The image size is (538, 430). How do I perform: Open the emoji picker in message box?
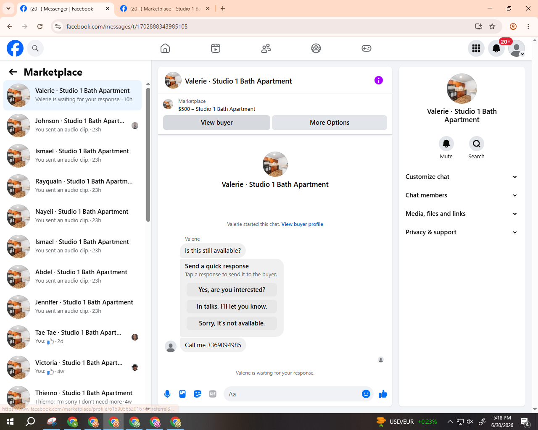[x=366, y=394]
